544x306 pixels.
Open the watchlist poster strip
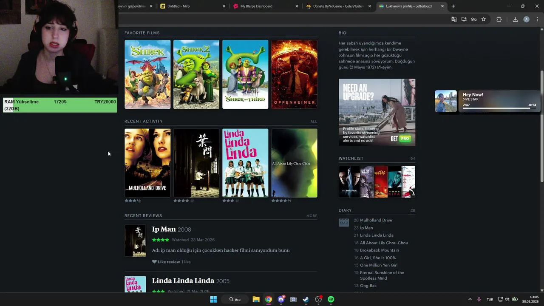coord(377,181)
